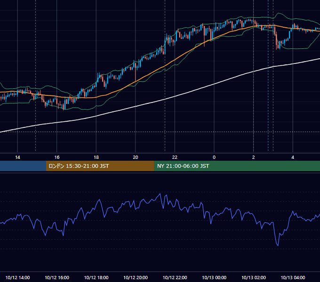The height and width of the screenshot is (282, 320).
Task: Click the 18 hour label on upper axis
Action: coord(96,157)
